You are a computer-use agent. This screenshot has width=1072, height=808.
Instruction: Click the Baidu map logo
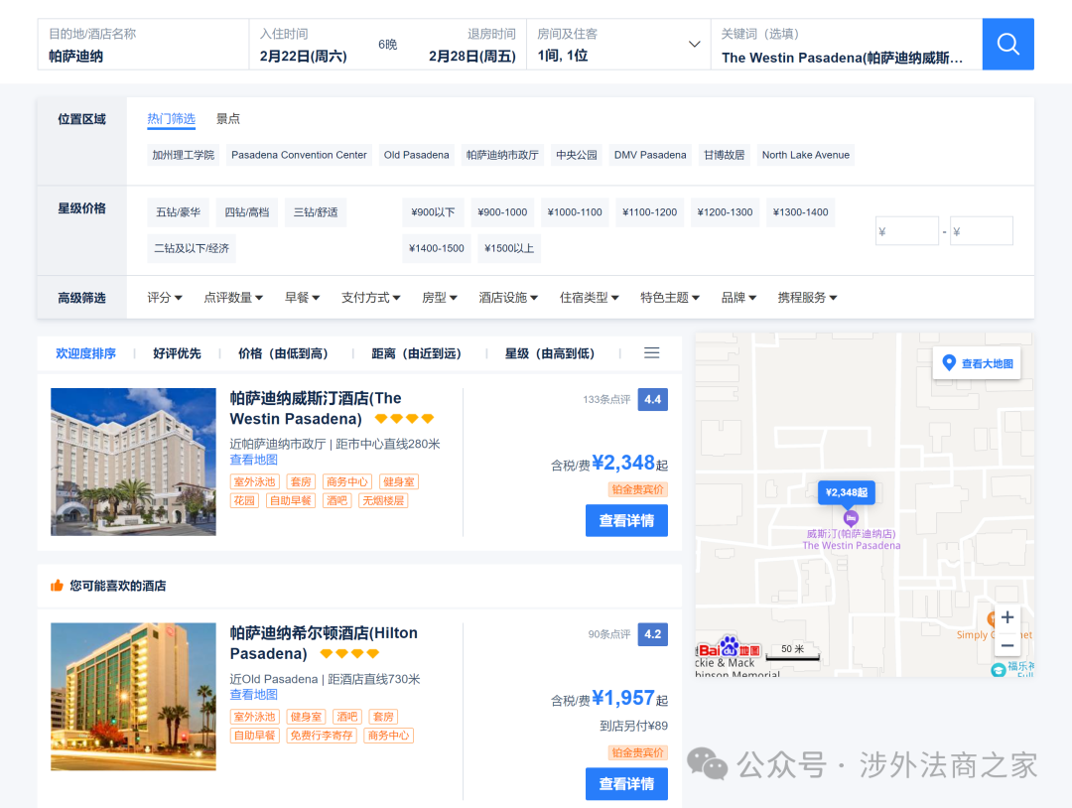coord(729,647)
